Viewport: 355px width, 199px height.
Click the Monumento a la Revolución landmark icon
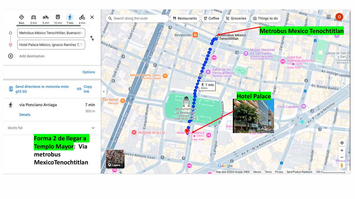pyautogui.click(x=186, y=102)
